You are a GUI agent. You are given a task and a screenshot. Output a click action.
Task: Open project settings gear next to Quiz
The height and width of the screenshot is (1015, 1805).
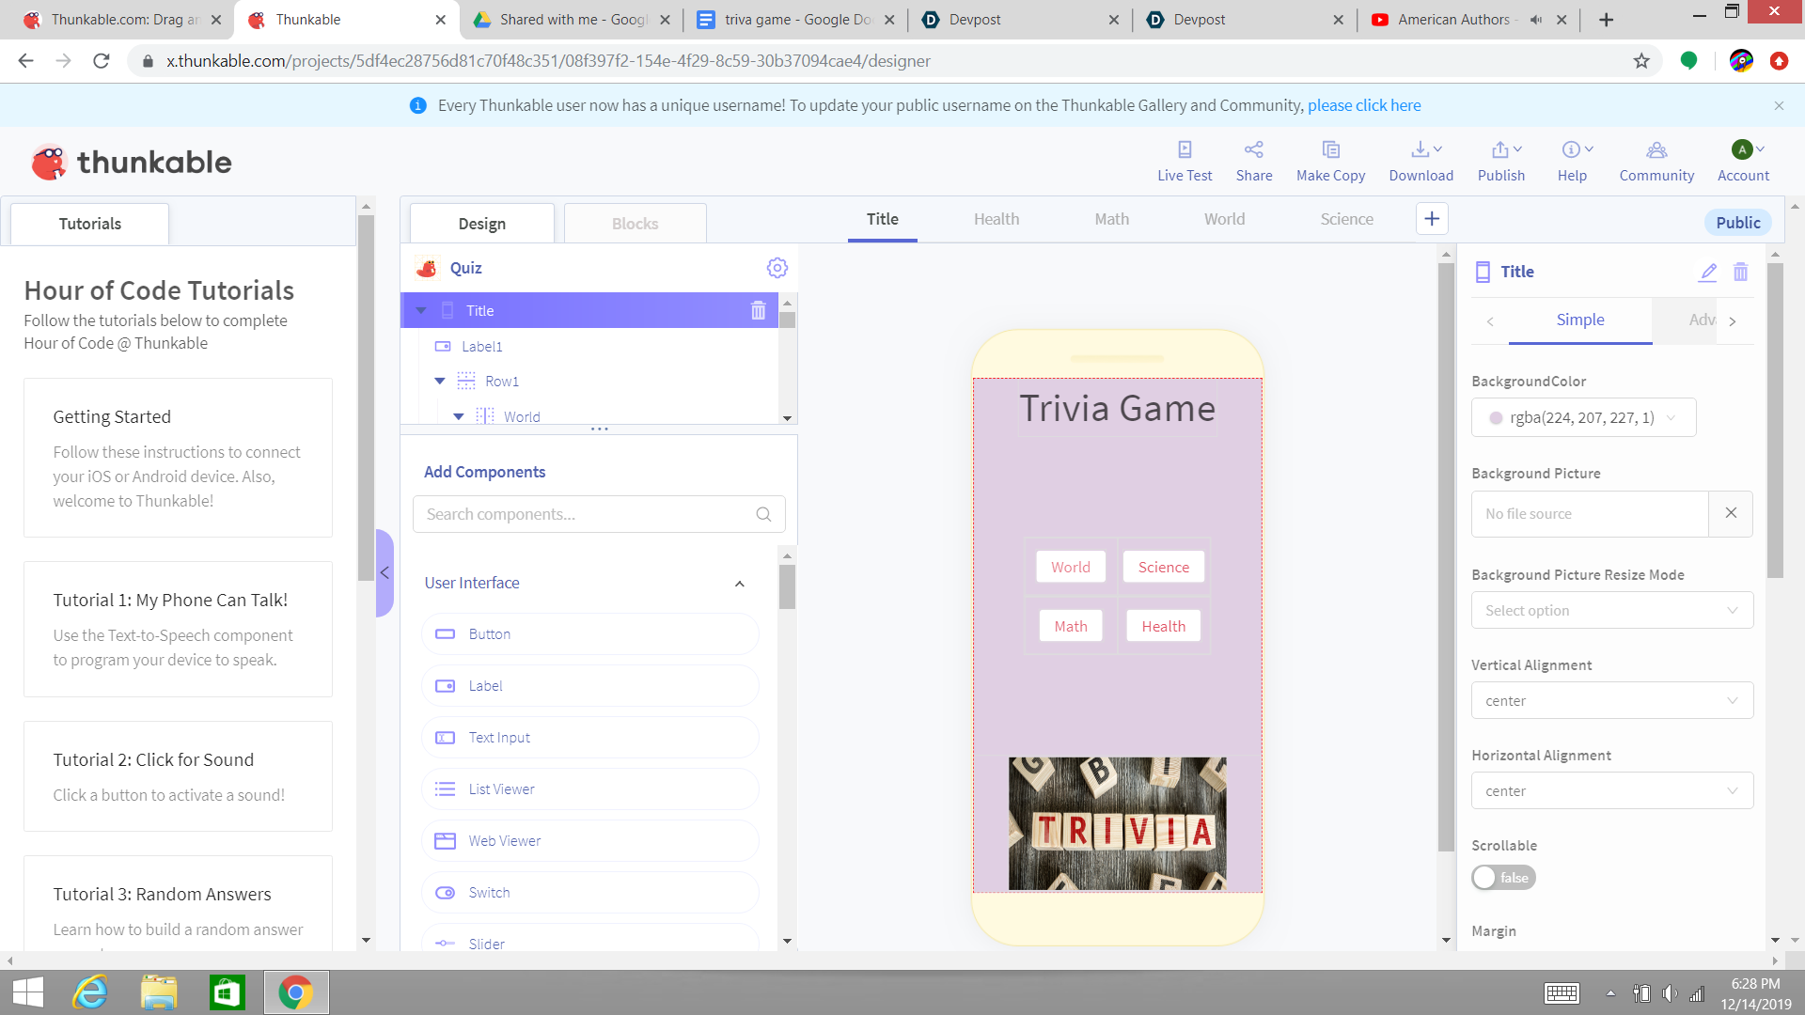777,268
